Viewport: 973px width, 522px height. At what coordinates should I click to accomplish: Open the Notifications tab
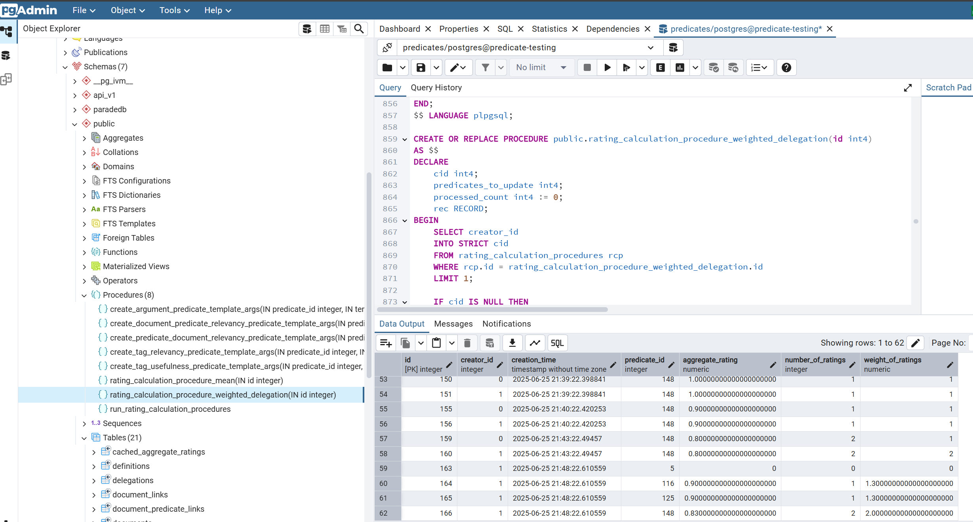[x=506, y=324]
